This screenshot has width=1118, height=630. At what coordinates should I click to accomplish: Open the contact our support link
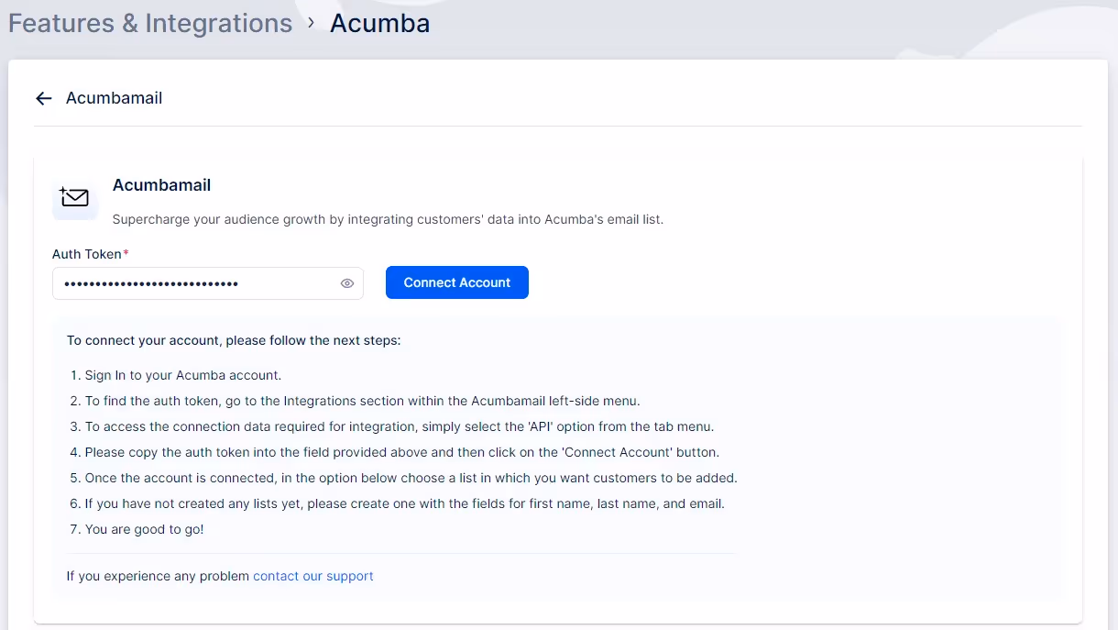click(x=313, y=576)
